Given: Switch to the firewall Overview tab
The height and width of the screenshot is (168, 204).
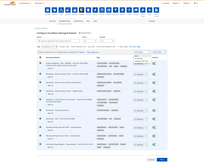Looking at the screenshot, I should click(52, 21).
